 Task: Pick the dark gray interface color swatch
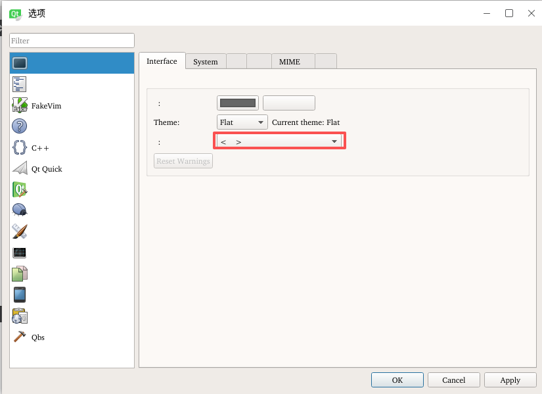pos(238,103)
